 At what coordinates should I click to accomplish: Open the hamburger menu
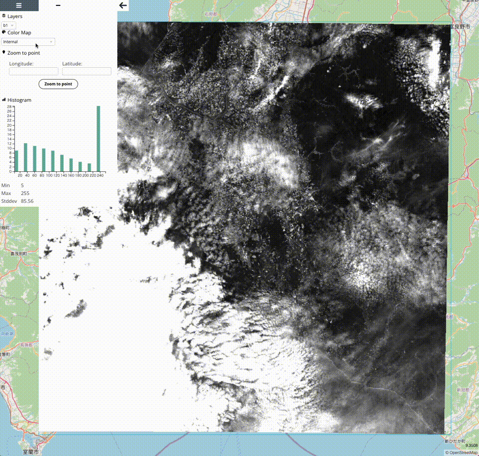[18, 5]
